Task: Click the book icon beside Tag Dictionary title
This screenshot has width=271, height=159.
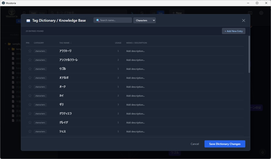Action: point(28,21)
